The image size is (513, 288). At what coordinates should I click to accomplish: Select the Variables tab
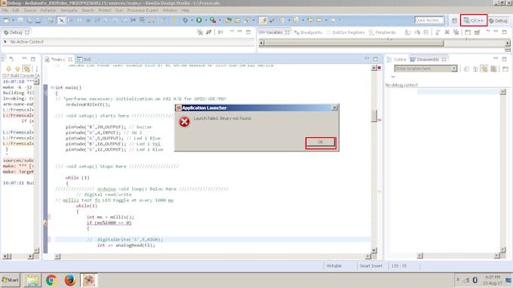(274, 32)
